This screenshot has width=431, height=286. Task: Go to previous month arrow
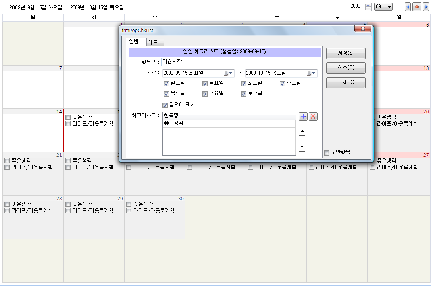pyautogui.click(x=408, y=7)
